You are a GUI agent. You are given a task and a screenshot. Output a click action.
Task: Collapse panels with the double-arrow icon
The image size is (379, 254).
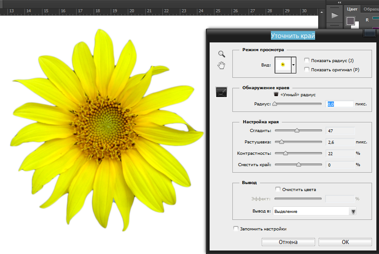click(x=339, y=2)
